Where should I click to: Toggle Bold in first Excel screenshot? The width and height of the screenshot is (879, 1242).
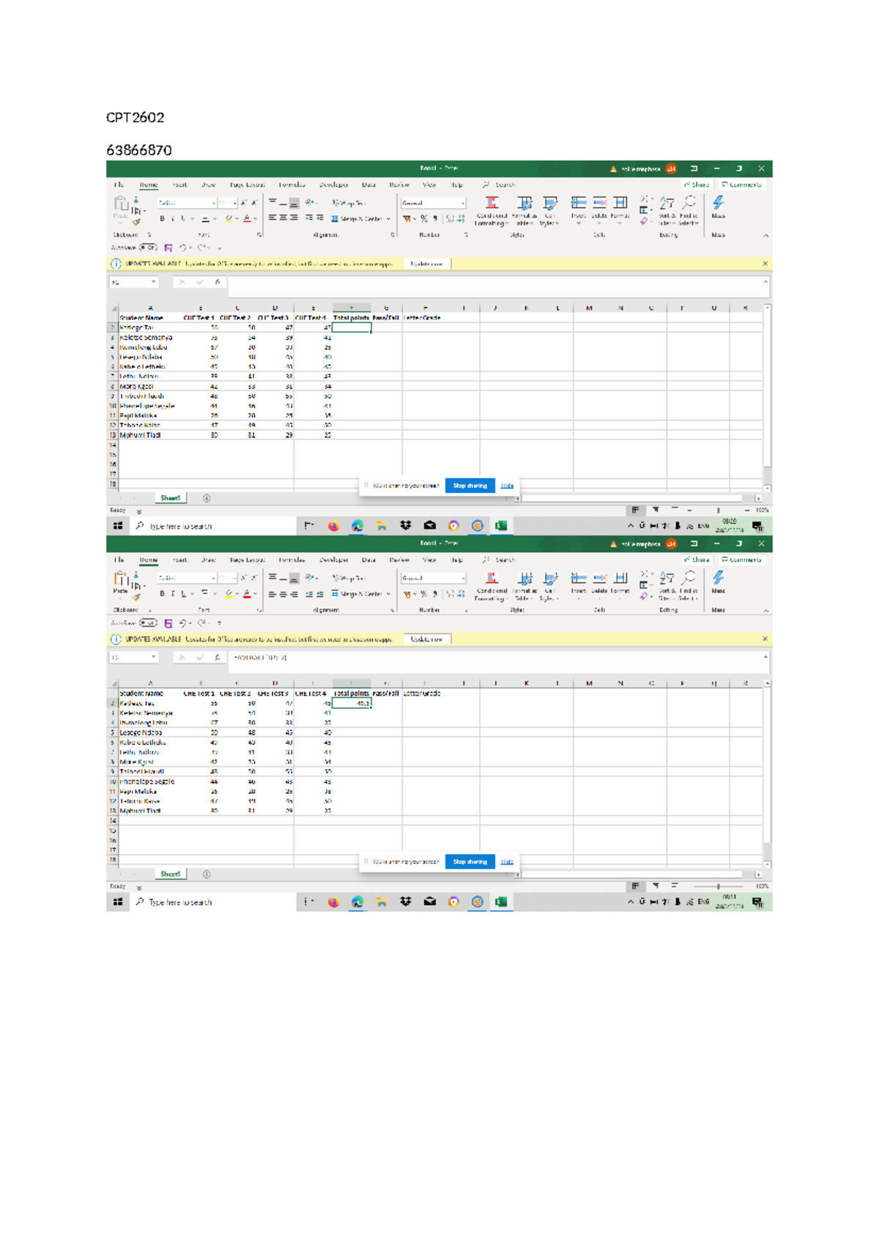pyautogui.click(x=162, y=218)
